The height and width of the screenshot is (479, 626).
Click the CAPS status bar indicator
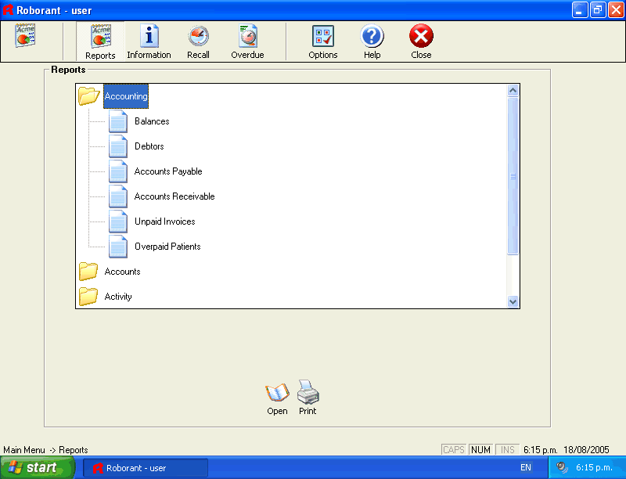click(454, 450)
